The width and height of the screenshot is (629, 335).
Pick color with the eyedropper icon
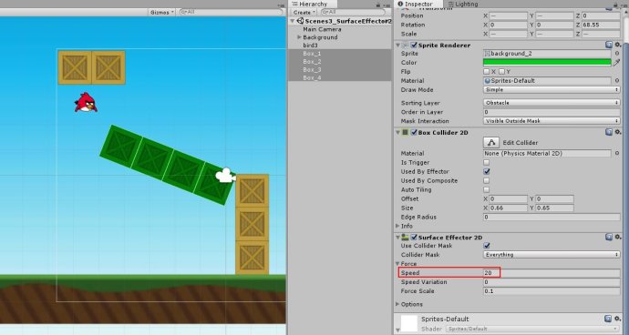point(617,63)
